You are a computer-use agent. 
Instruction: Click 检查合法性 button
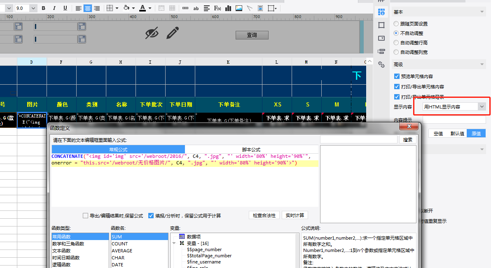(264, 215)
